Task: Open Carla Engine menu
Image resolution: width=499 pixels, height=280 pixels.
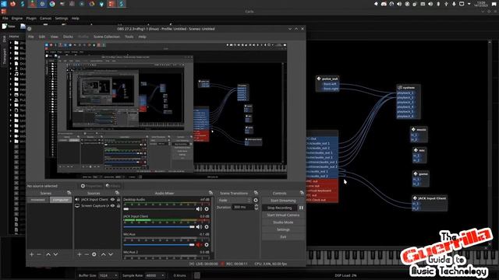Action: (17, 19)
